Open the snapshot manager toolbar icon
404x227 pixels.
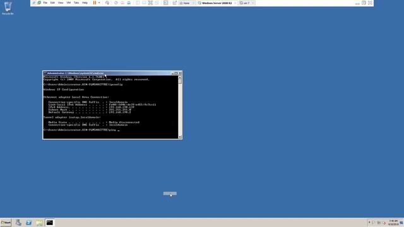pos(129,3)
